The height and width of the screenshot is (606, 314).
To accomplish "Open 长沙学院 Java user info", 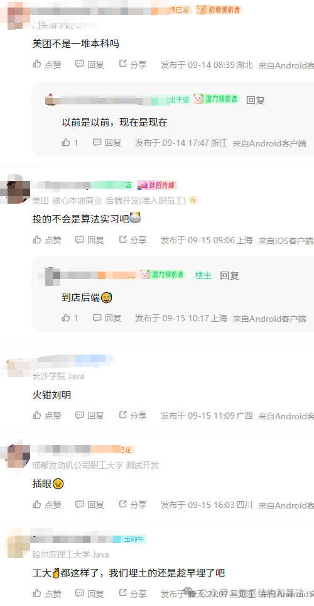I will tap(58, 376).
